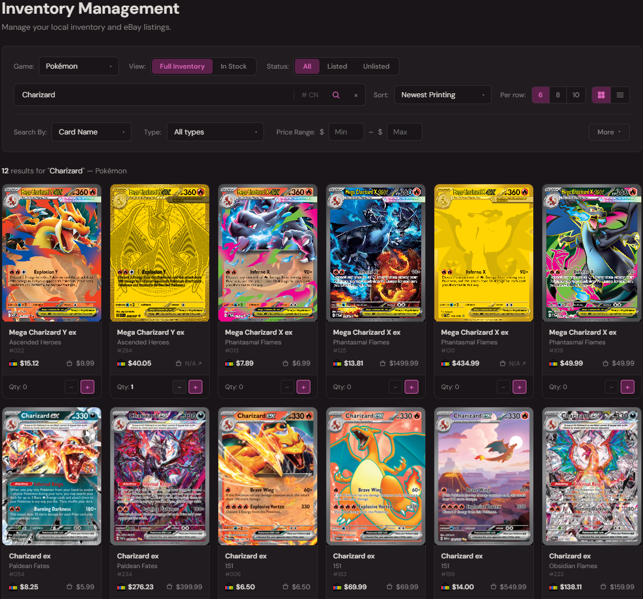Increase quantity for Mega Charizard X ex #013
This screenshot has width=643, height=599.
tap(303, 387)
